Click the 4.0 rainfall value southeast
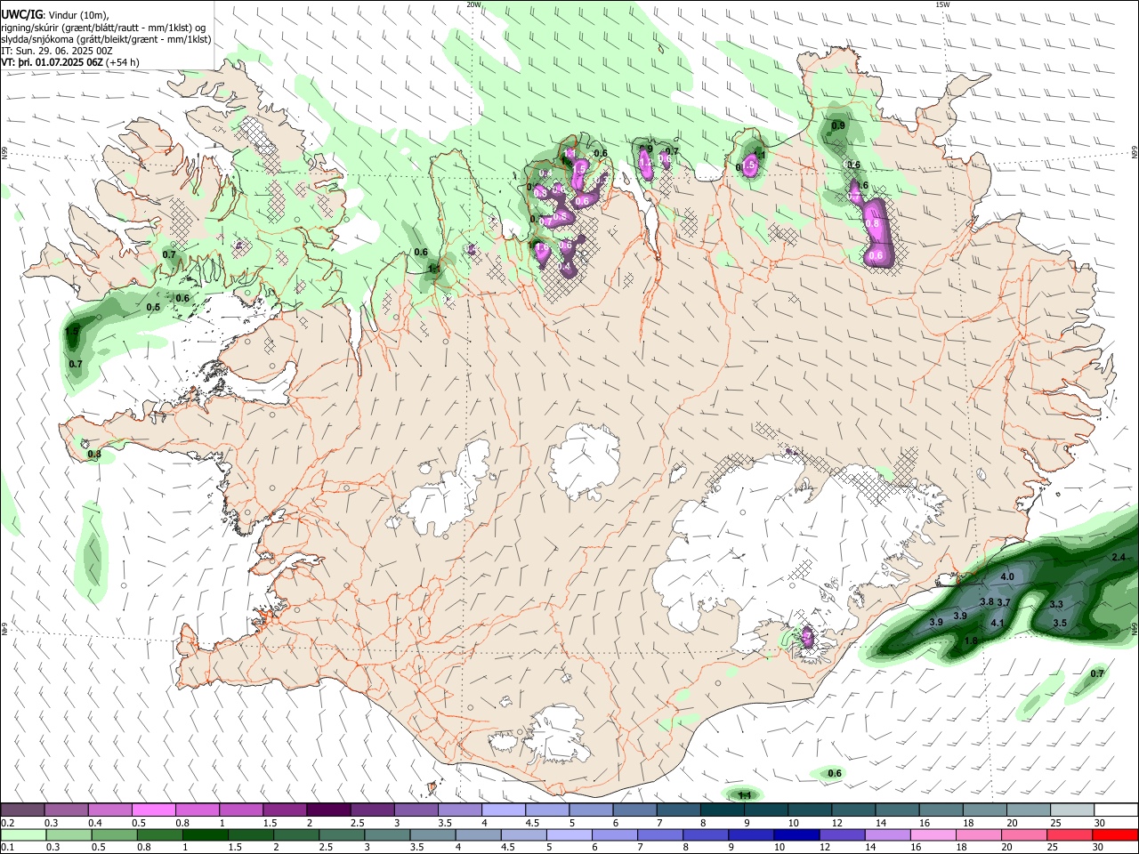 click(1007, 576)
